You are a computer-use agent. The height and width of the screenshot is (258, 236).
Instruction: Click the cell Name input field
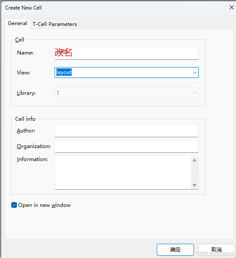click(x=126, y=53)
